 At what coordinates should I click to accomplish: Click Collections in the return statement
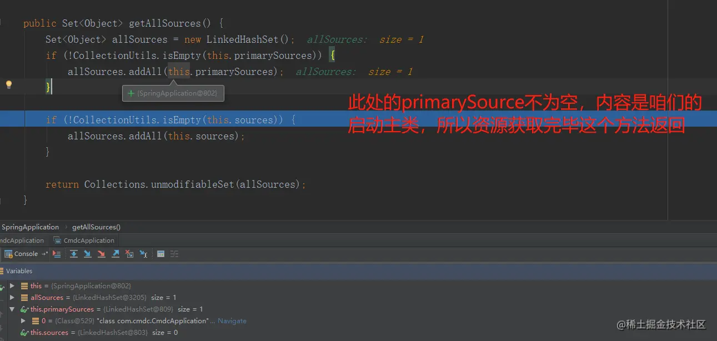[x=115, y=184]
